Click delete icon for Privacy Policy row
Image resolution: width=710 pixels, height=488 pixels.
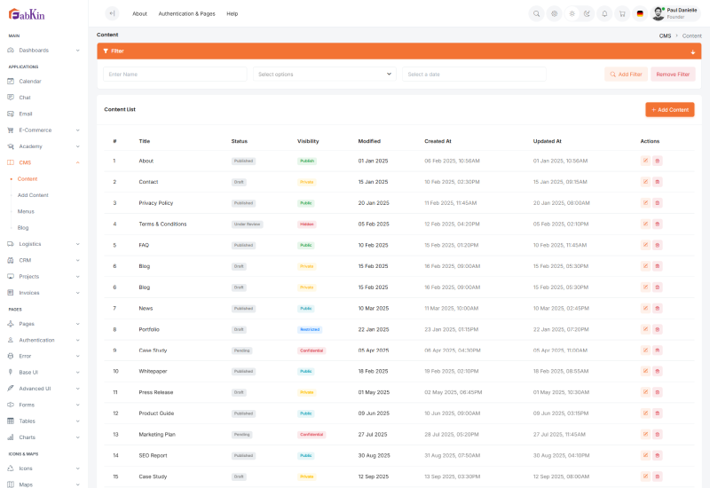coord(658,203)
